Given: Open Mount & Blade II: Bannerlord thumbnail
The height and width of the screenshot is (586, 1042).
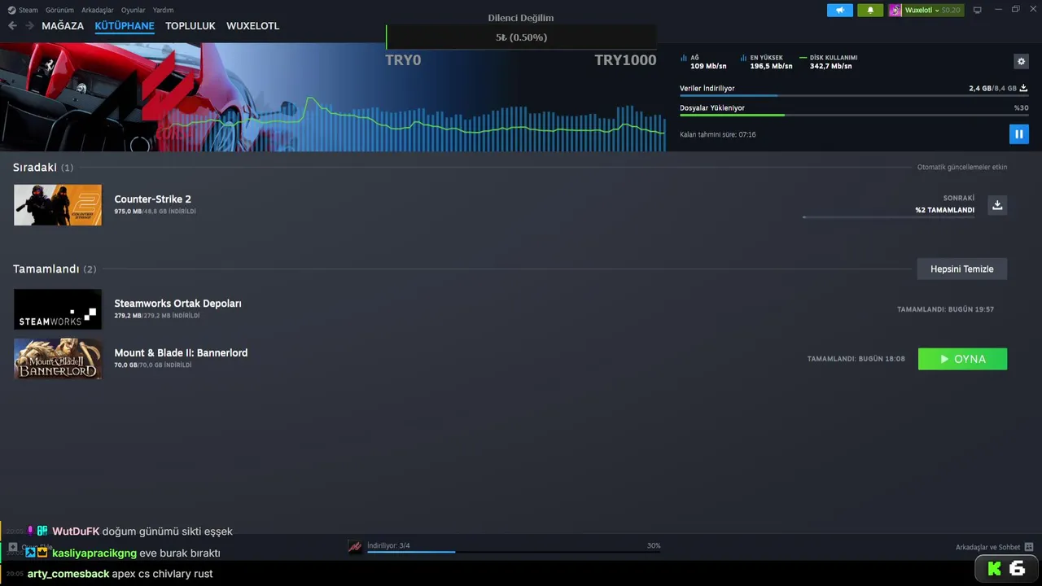Looking at the screenshot, I should [x=58, y=359].
